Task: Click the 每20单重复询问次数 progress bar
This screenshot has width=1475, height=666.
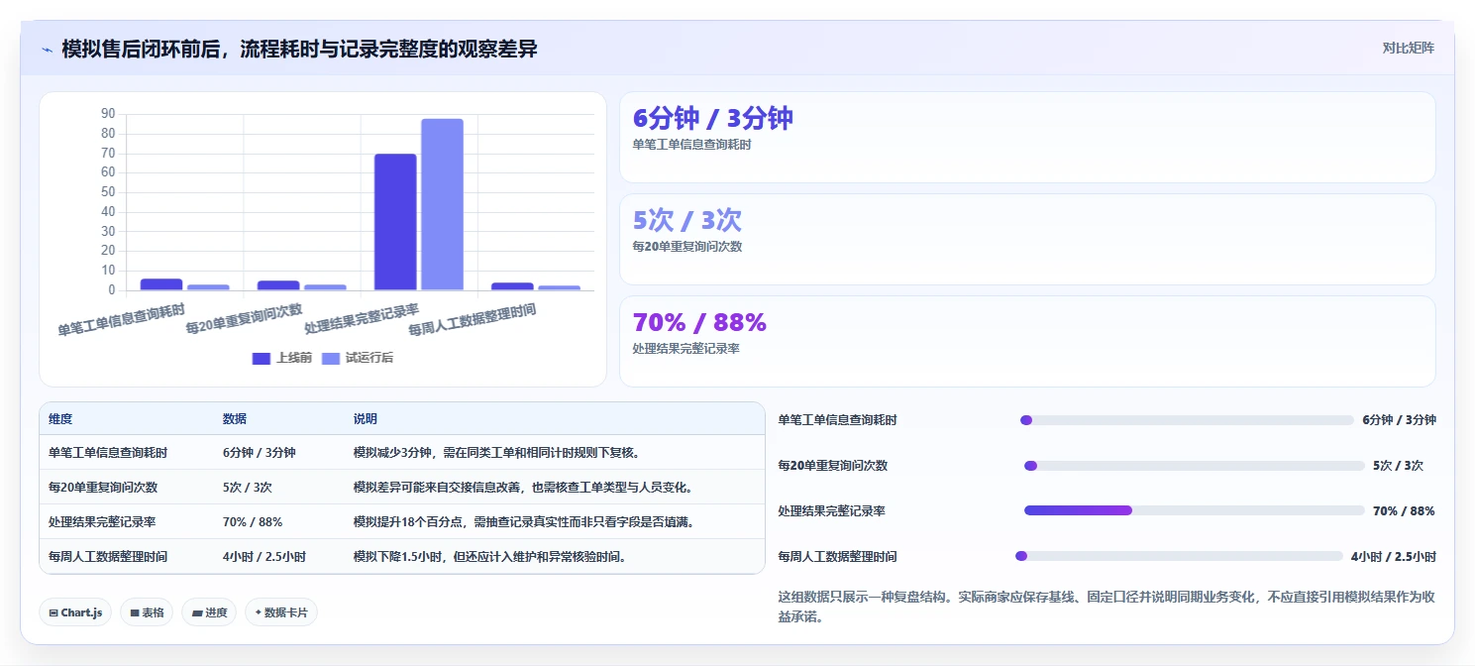Action: click(x=1195, y=466)
